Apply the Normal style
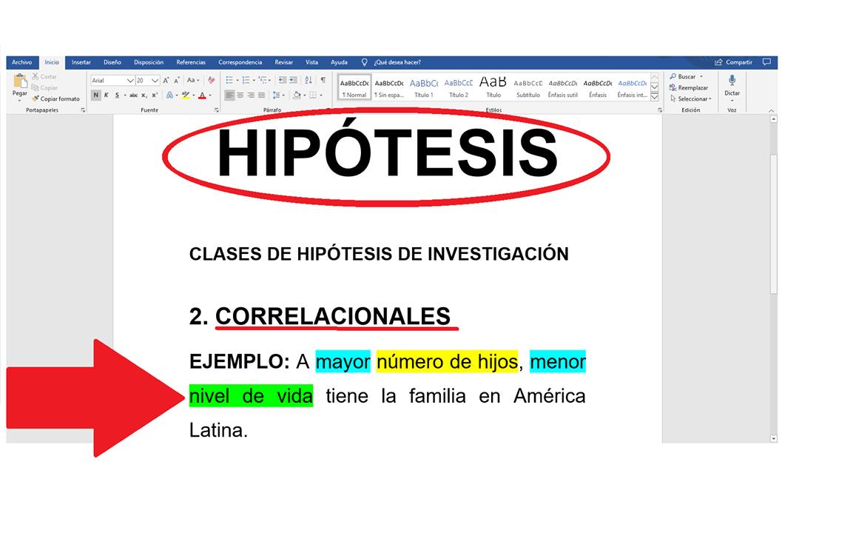Image resolution: width=856 pixels, height=533 pixels. (354, 87)
